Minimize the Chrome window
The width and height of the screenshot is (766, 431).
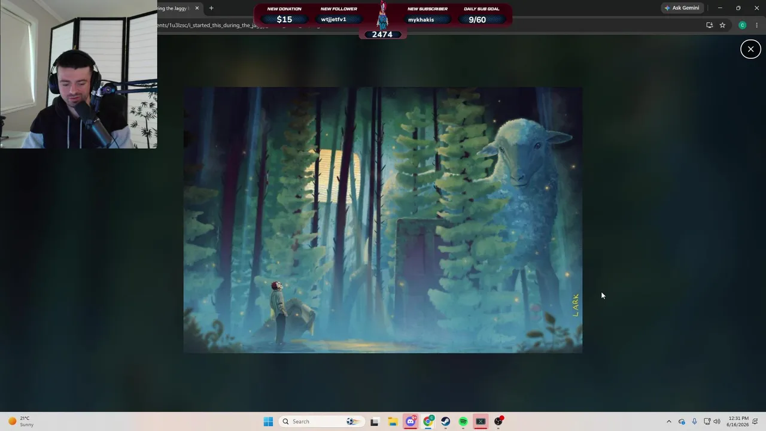pos(720,8)
